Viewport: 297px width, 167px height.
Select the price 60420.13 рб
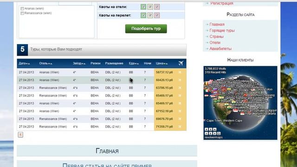(x=164, y=80)
